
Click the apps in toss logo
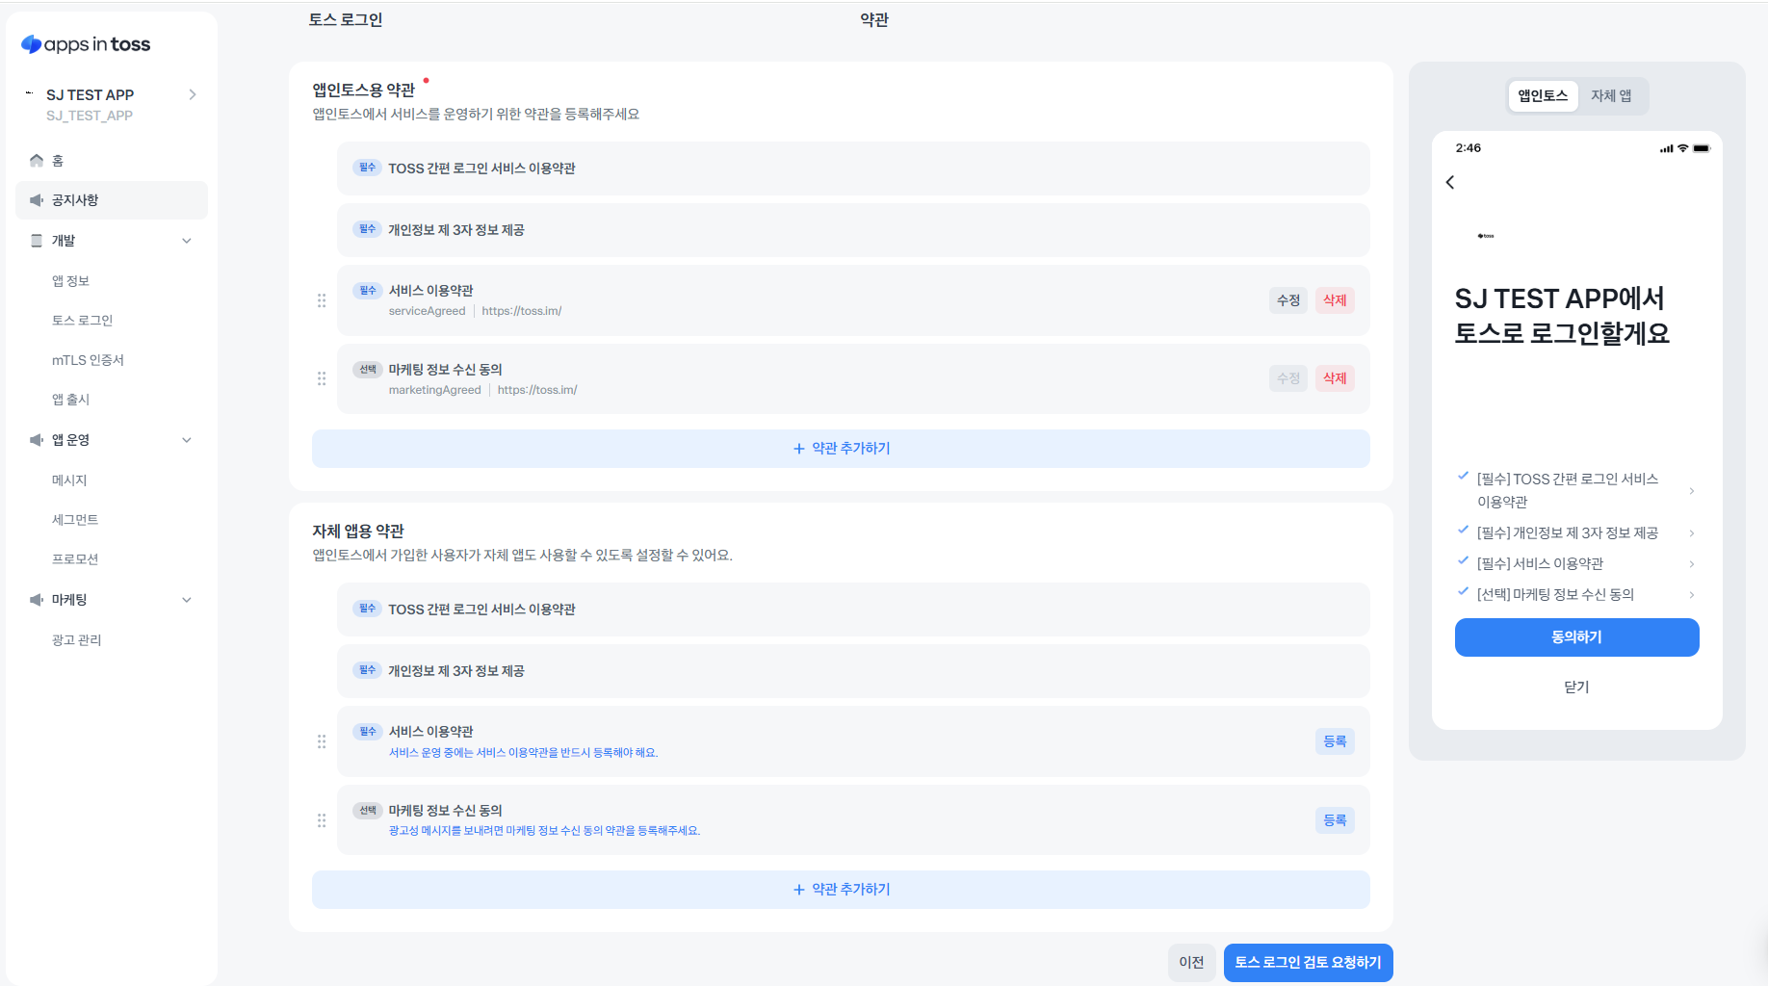pos(86,44)
